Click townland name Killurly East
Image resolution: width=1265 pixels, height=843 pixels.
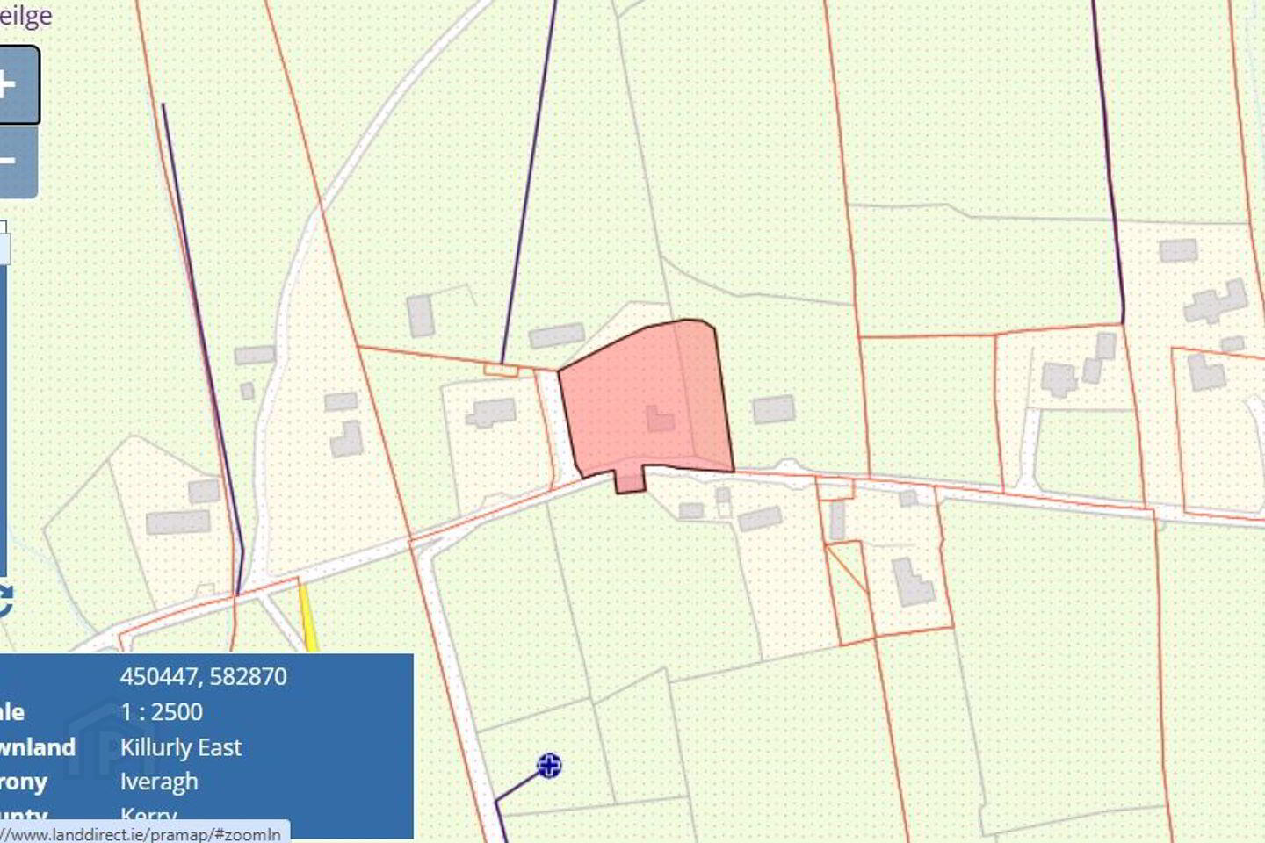tap(181, 747)
